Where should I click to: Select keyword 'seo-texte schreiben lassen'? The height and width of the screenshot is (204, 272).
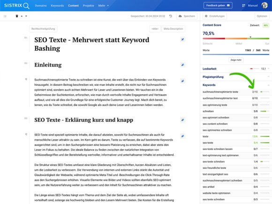pos(236,149)
